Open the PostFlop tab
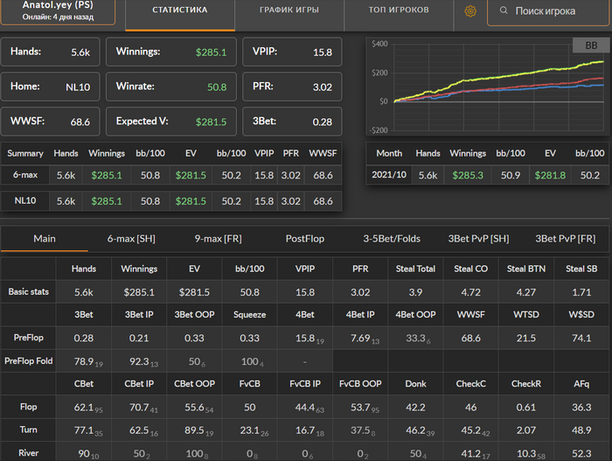The image size is (612, 461). click(x=305, y=239)
